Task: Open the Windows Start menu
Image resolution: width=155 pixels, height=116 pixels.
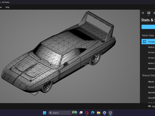Action: pyautogui.click(x=45, y=113)
